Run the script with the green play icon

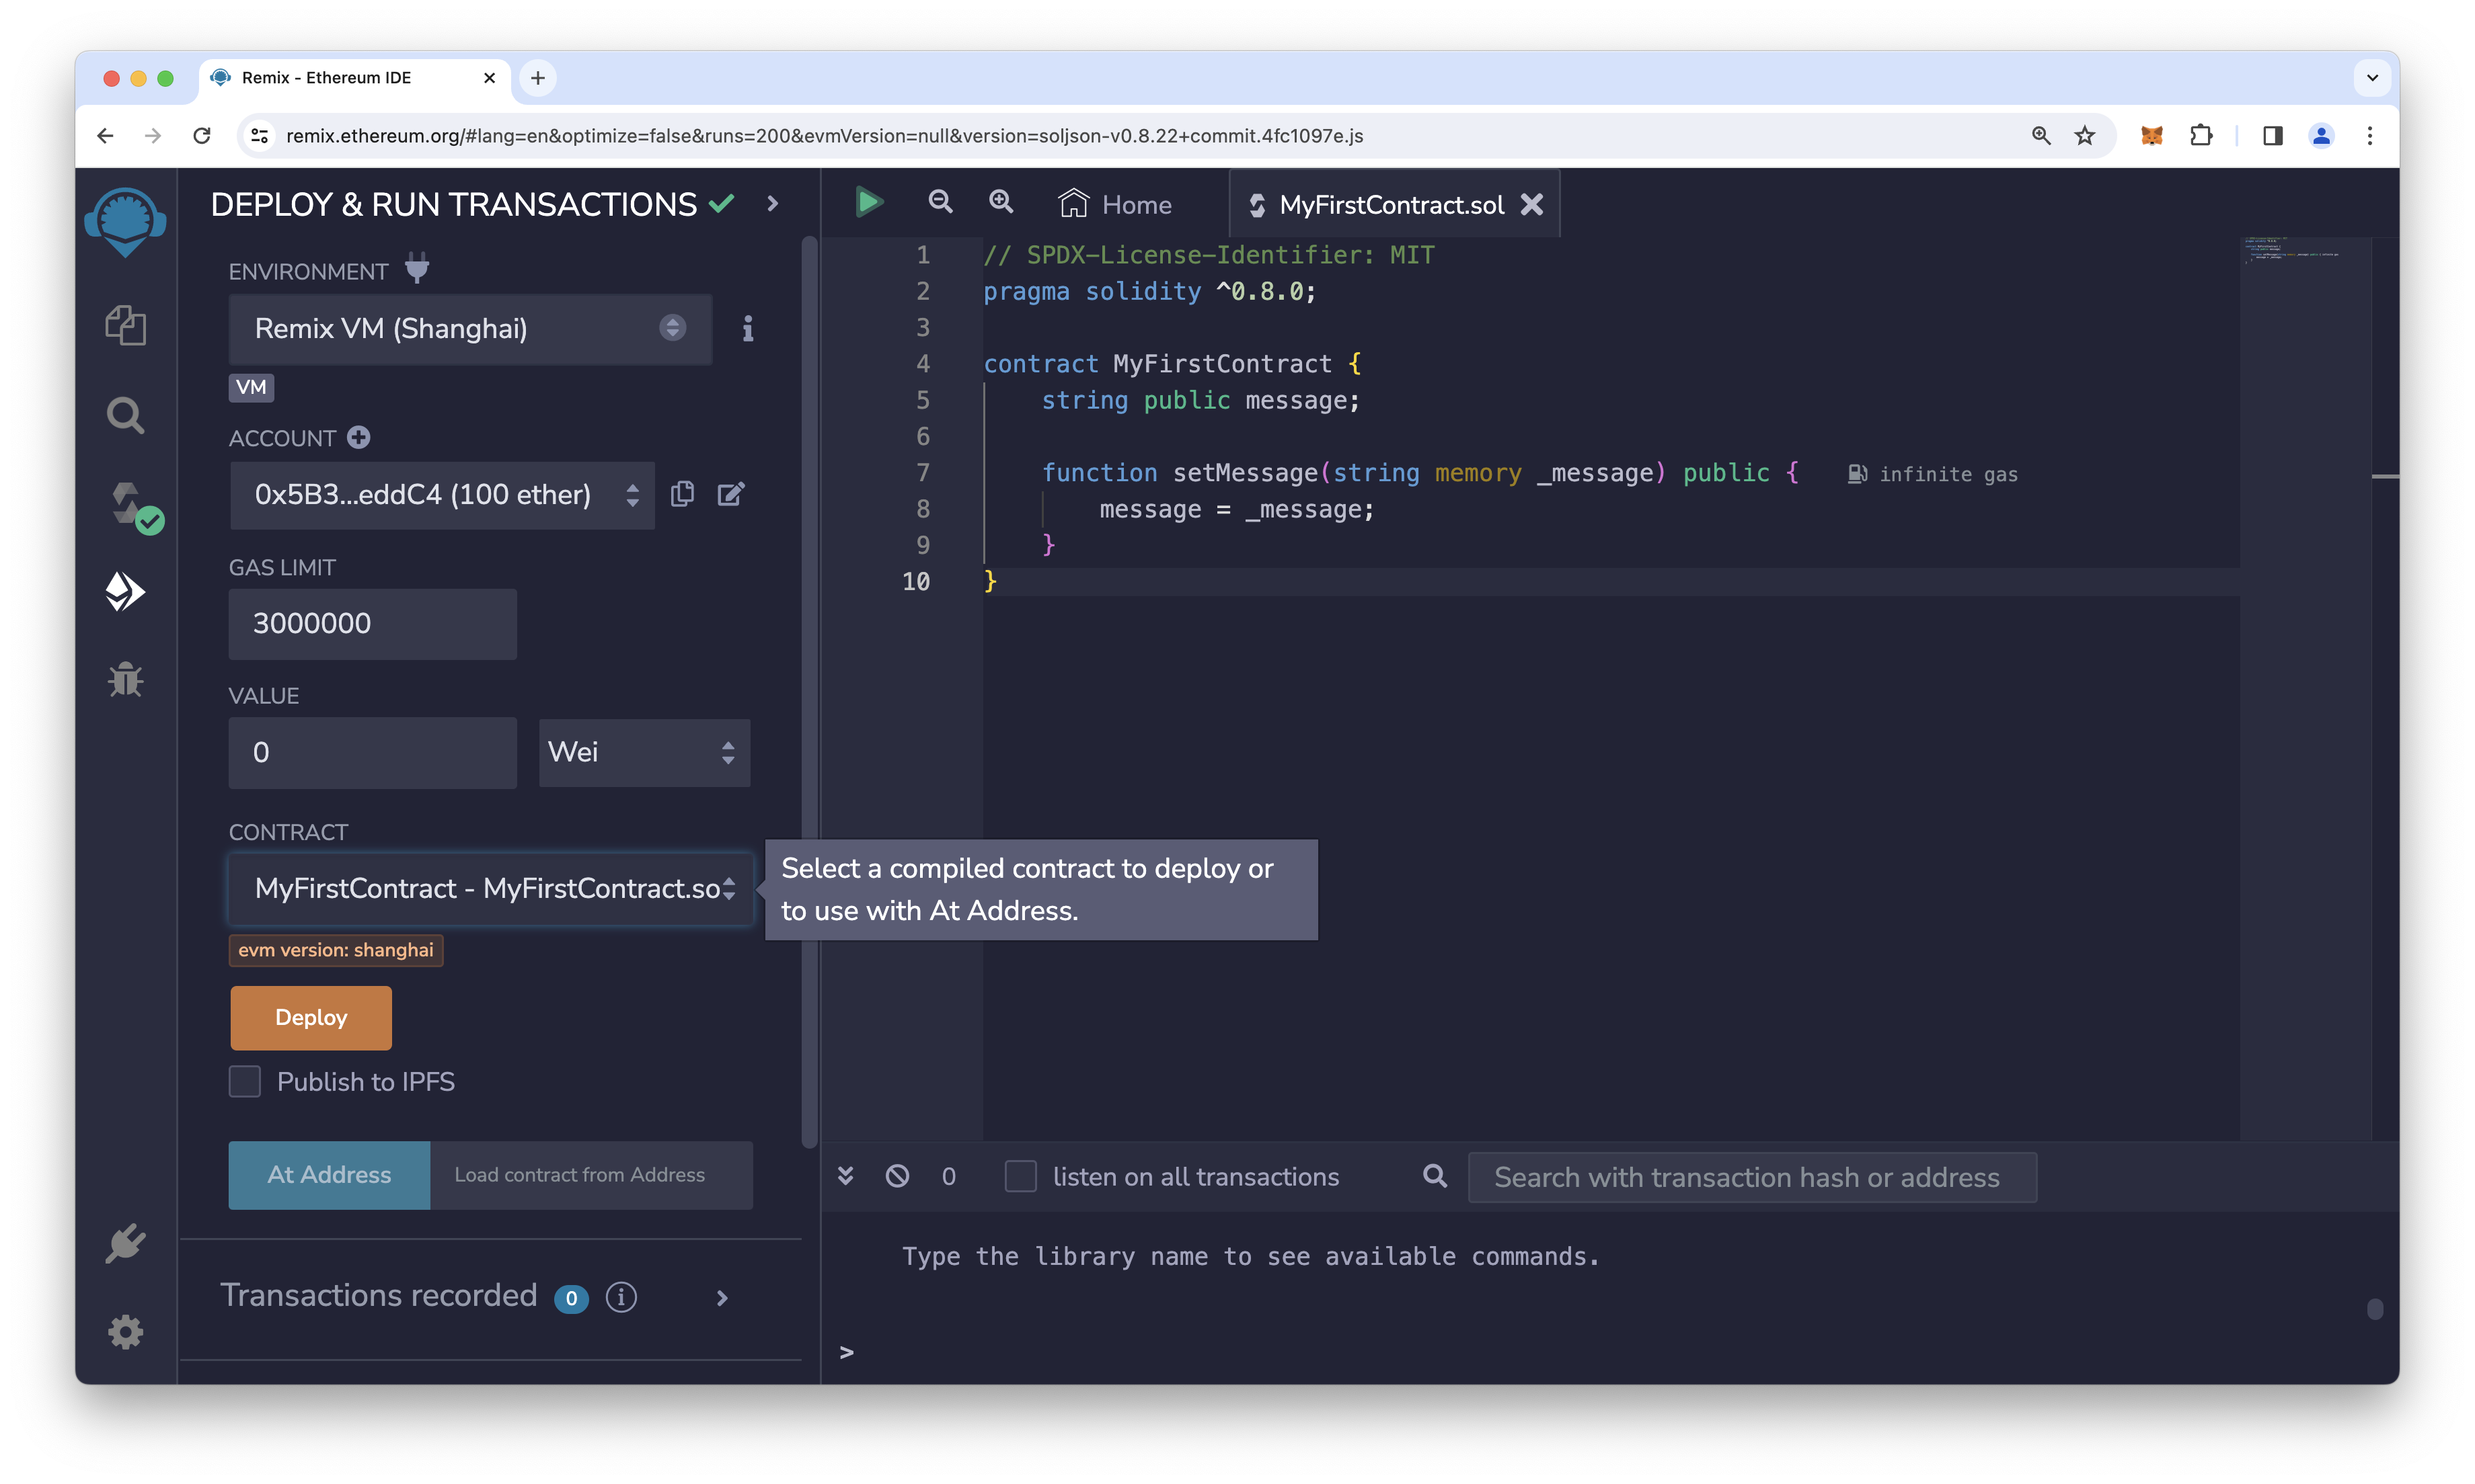tap(868, 202)
